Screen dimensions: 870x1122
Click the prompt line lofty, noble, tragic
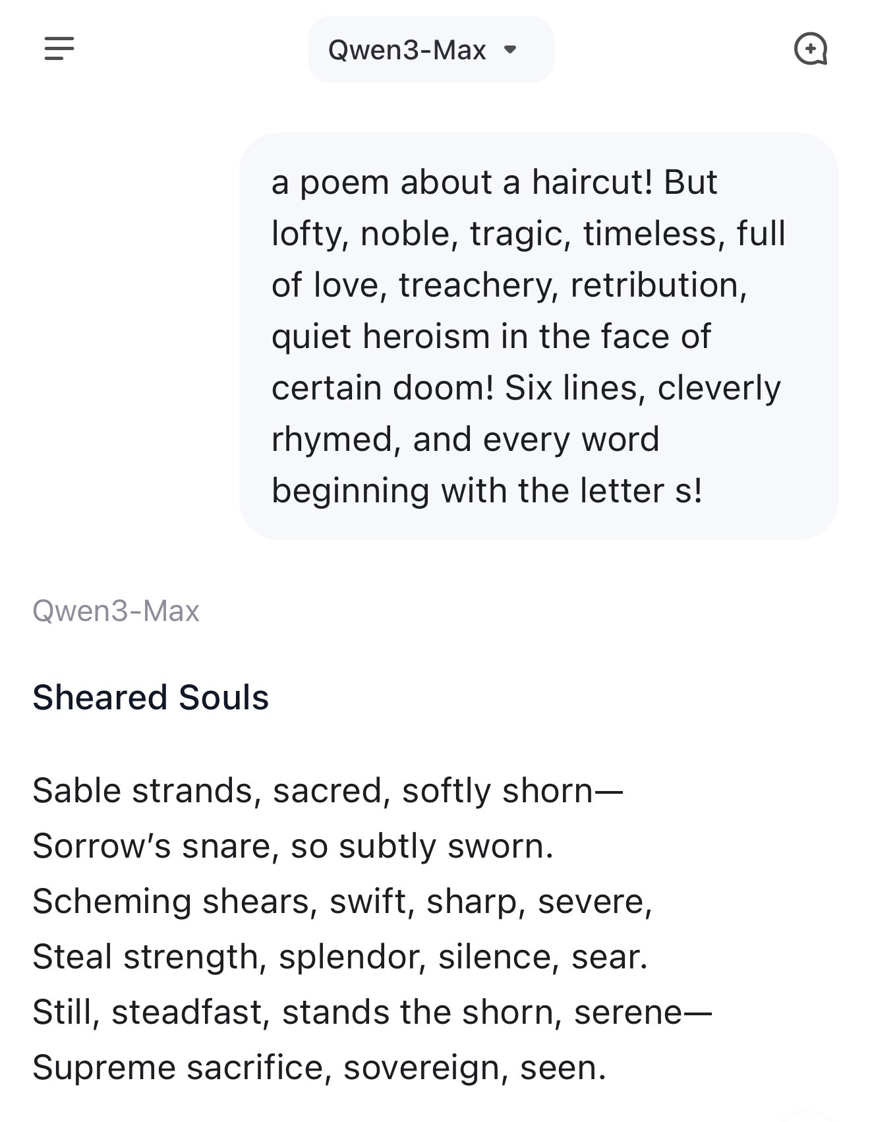pyautogui.click(x=529, y=233)
